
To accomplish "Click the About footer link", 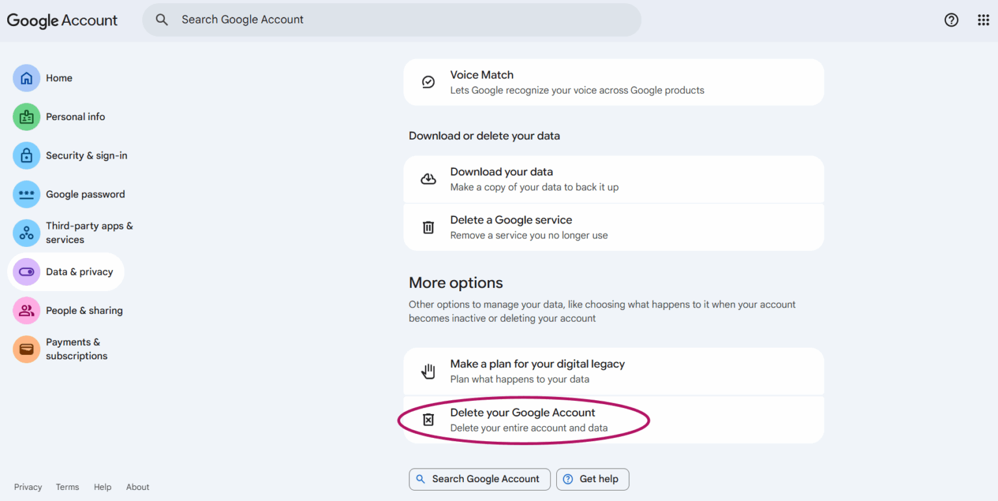I will (x=138, y=487).
